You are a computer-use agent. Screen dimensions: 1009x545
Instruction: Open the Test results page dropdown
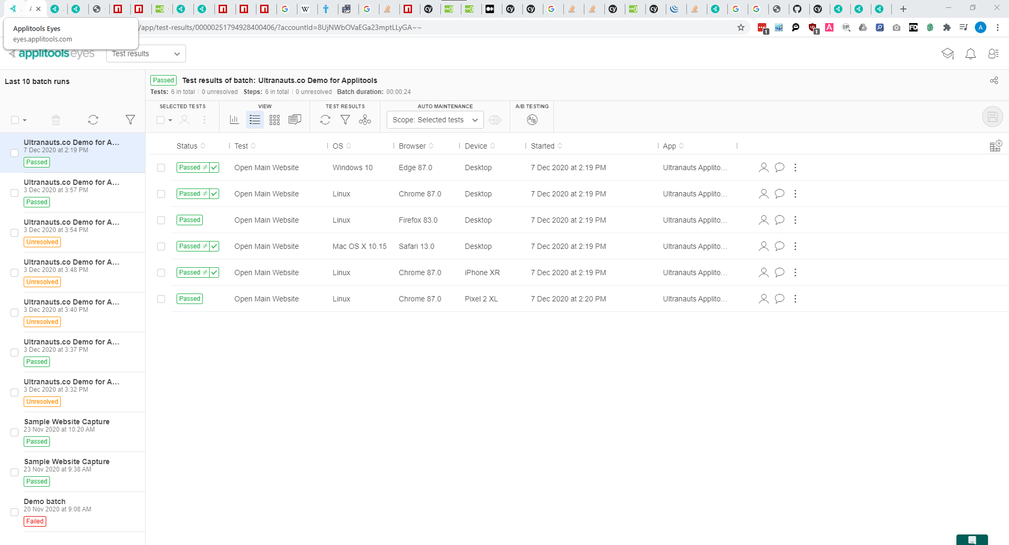146,54
